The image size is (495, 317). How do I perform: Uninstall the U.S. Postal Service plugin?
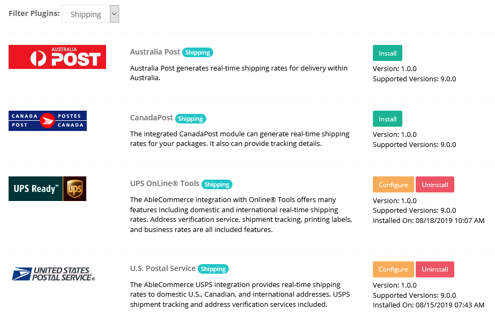[434, 269]
